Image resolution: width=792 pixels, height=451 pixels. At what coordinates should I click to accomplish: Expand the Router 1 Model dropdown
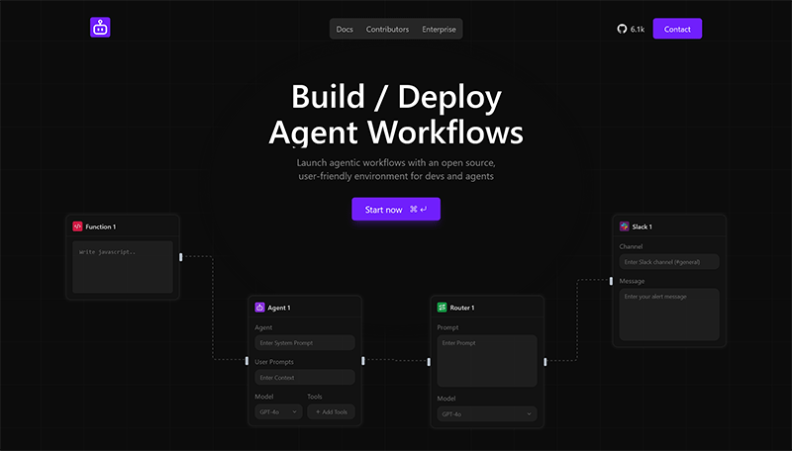click(x=486, y=414)
